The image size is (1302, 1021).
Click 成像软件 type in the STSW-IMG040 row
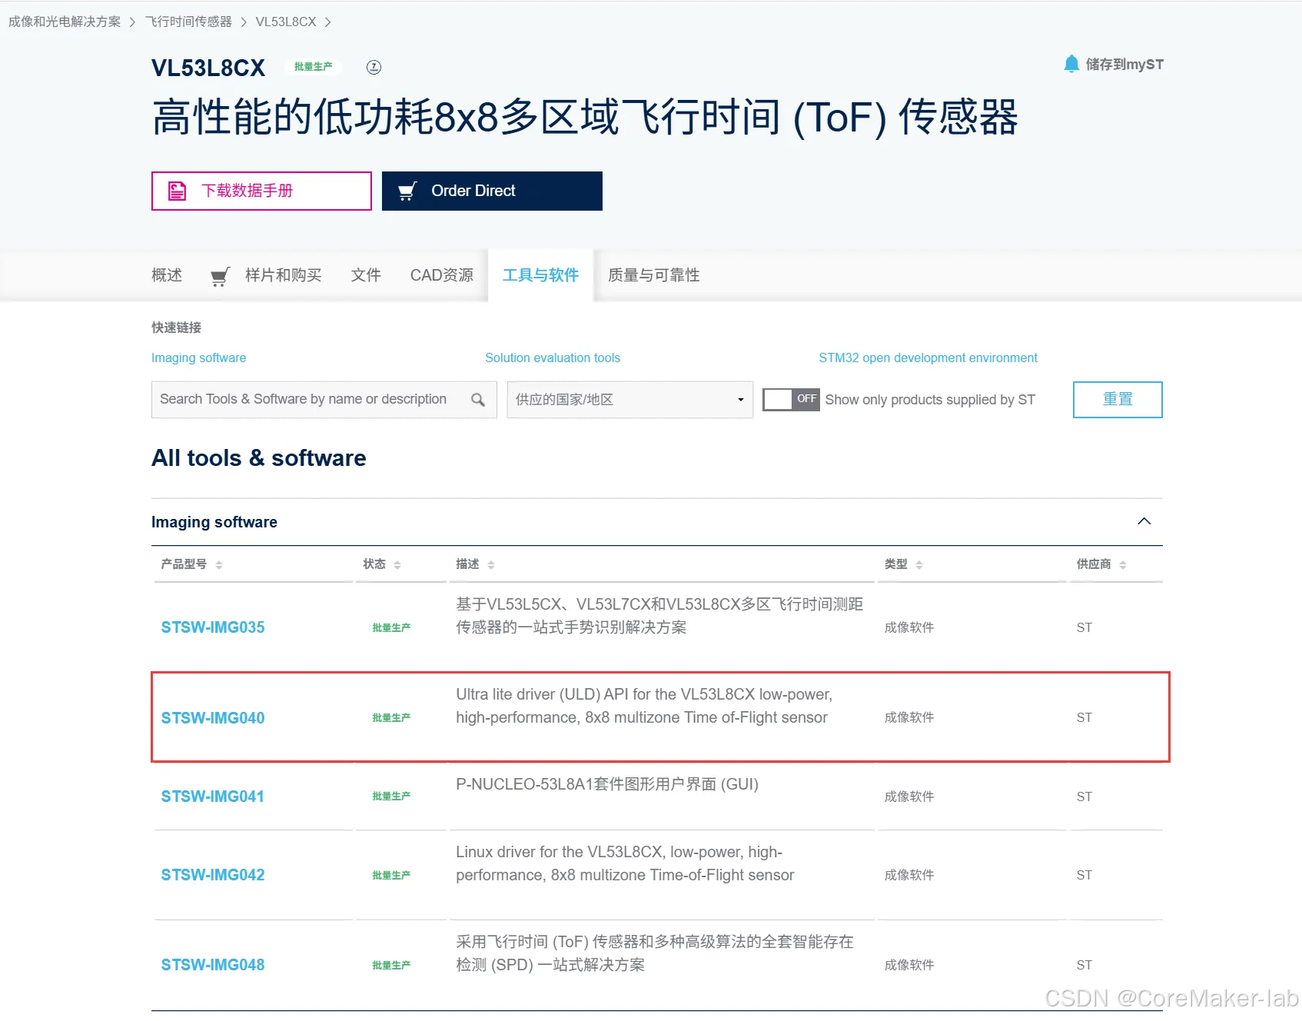tap(909, 717)
